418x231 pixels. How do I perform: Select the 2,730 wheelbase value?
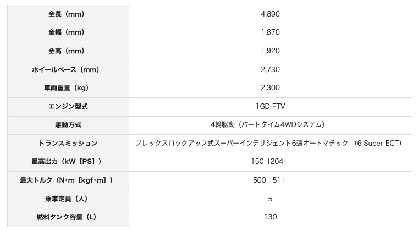click(270, 69)
